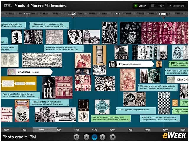Screen dimensions: 189x142
Task: Open the open-book manuscript photo at left
Action: click(x=10, y=60)
